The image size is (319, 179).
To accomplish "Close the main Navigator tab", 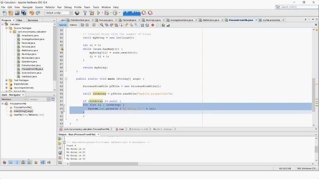I will [23, 95].
